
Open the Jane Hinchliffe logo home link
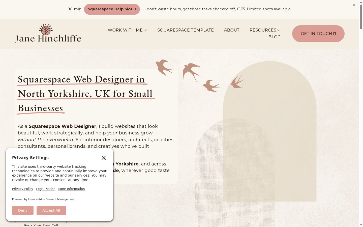[48, 33]
